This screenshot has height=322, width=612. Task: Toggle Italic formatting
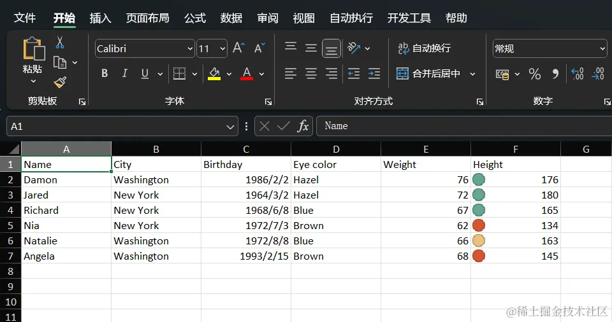pos(125,73)
